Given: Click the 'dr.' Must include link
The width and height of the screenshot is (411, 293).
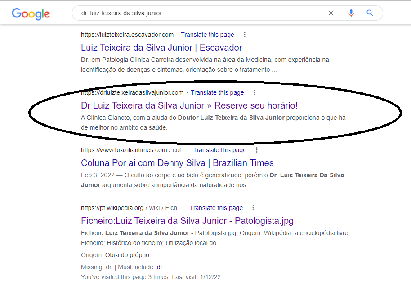Looking at the screenshot, I should [x=160, y=267].
